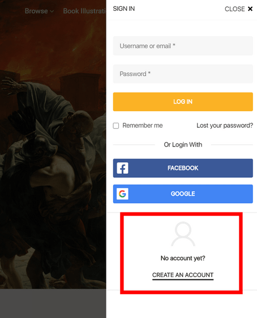This screenshot has width=257, height=318.
Task: Sign in with the GOOGLE button
Action: tap(183, 194)
